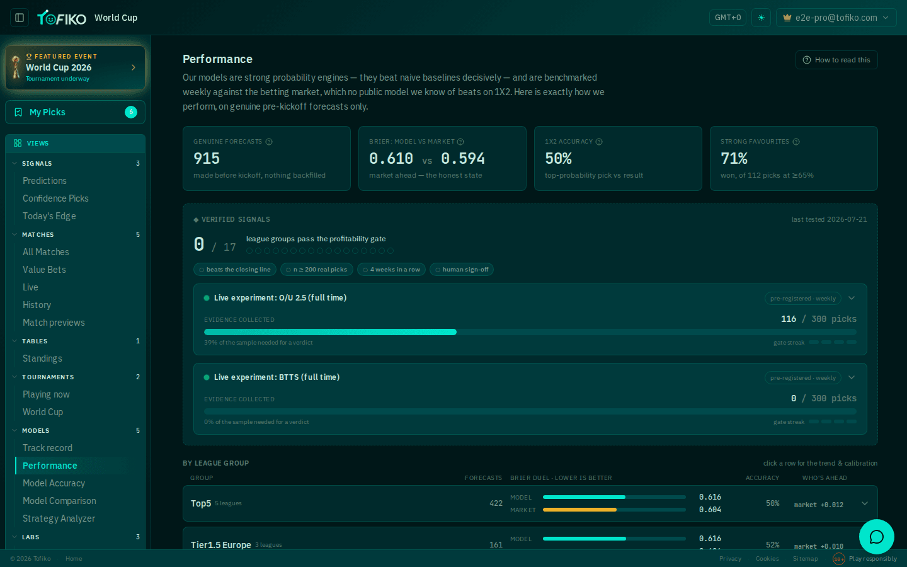Click the My Picks count badge
The width and height of the screenshot is (907, 567).
coord(131,112)
